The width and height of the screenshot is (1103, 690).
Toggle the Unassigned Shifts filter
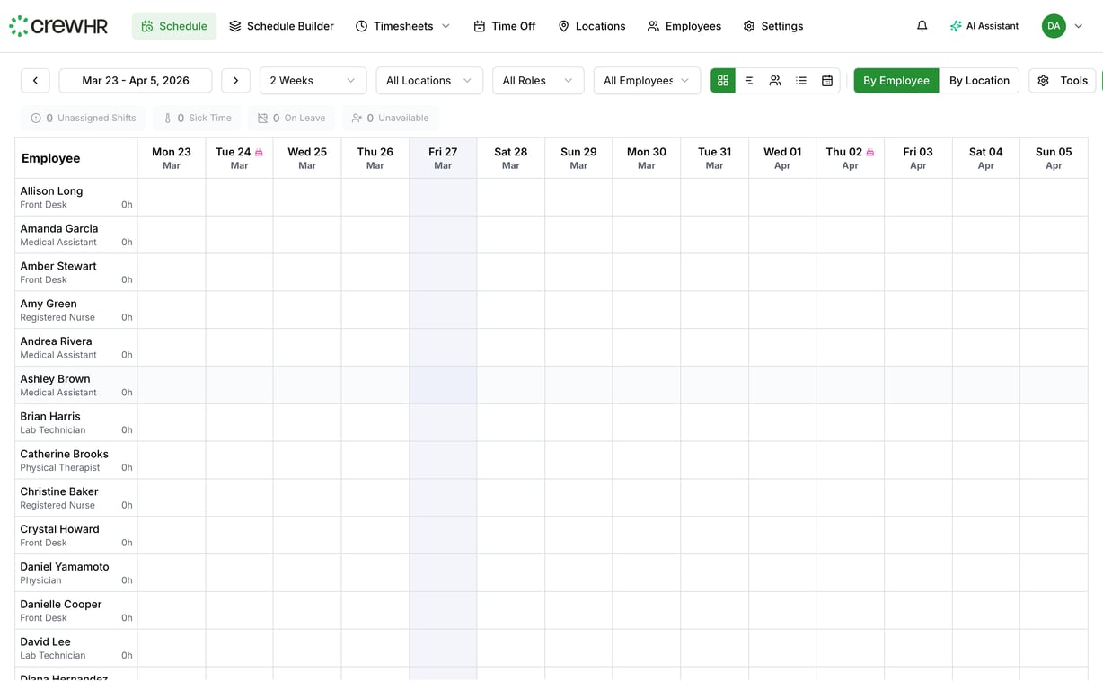(x=83, y=118)
